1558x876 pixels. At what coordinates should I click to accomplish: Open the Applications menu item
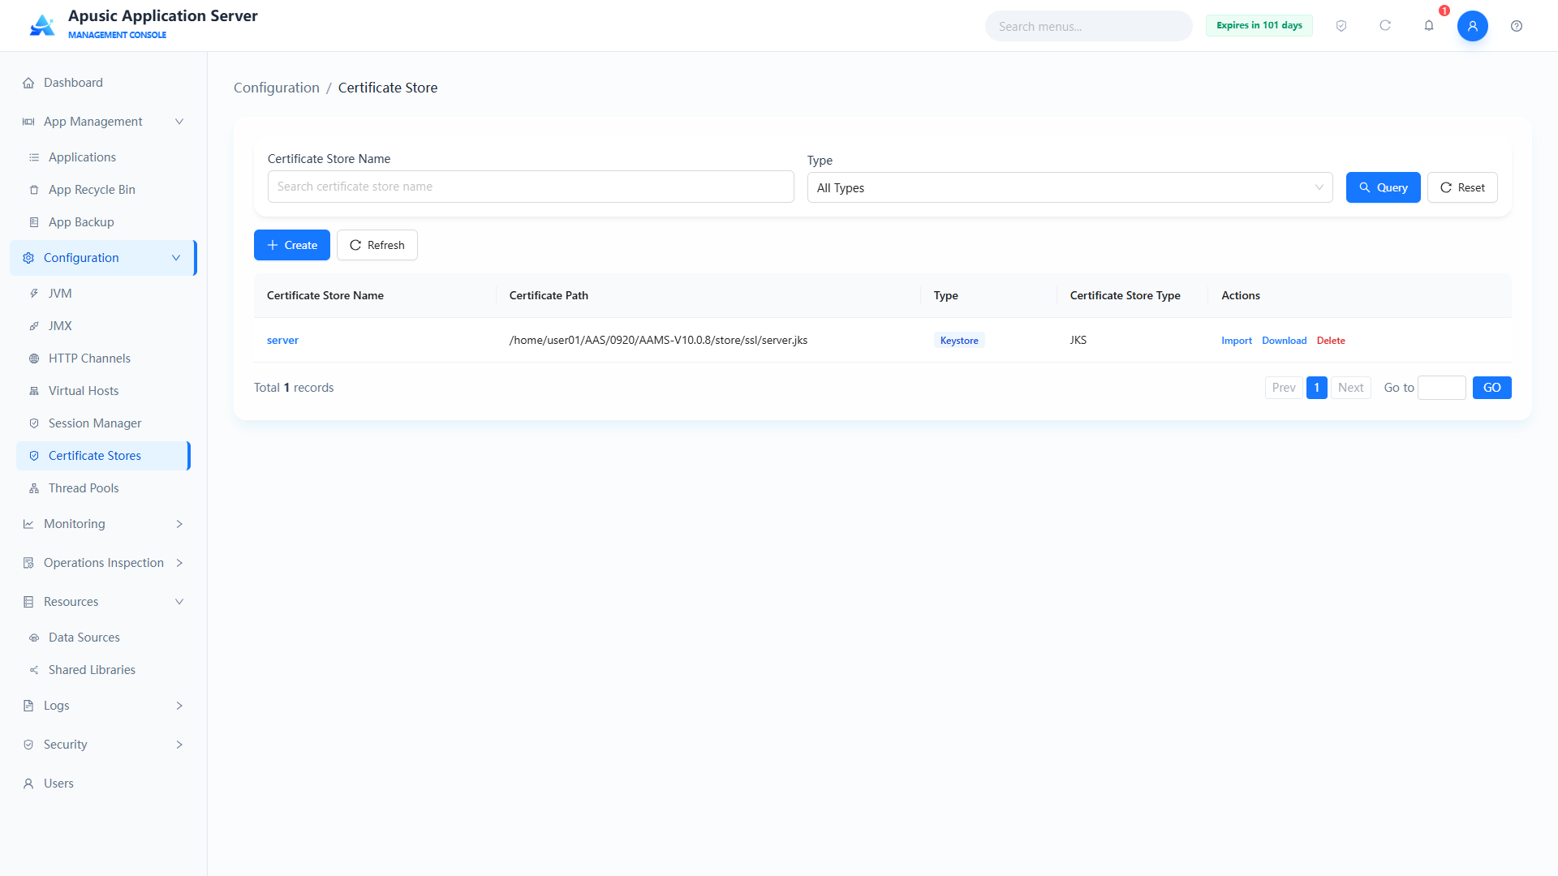[82, 157]
